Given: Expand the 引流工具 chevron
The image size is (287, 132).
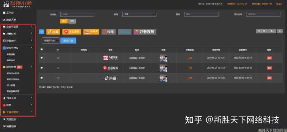Looking at the screenshot, I should [32, 98].
